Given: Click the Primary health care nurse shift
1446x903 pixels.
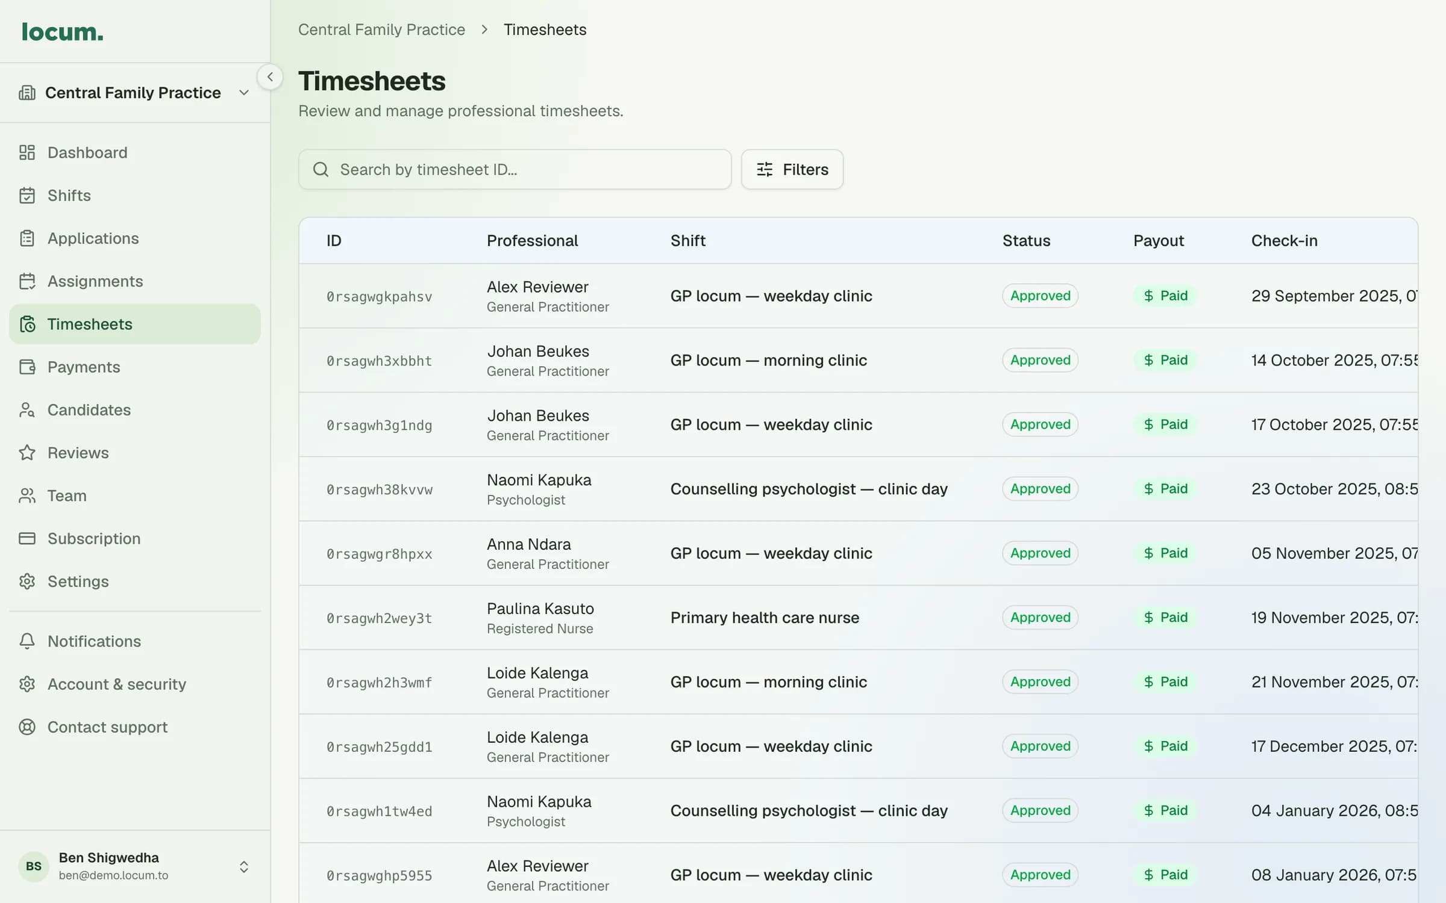Looking at the screenshot, I should point(765,618).
